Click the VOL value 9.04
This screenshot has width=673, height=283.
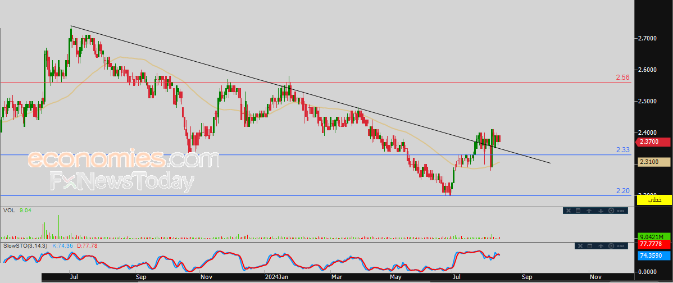coord(25,211)
